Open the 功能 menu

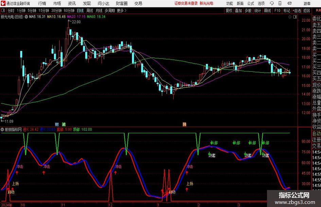pos(230,3)
